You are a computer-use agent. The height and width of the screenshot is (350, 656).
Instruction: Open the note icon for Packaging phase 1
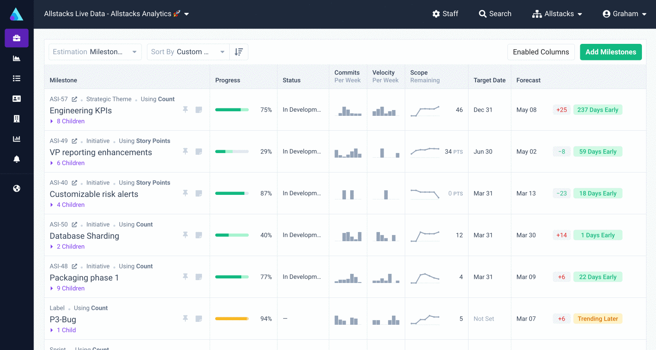[x=199, y=277]
